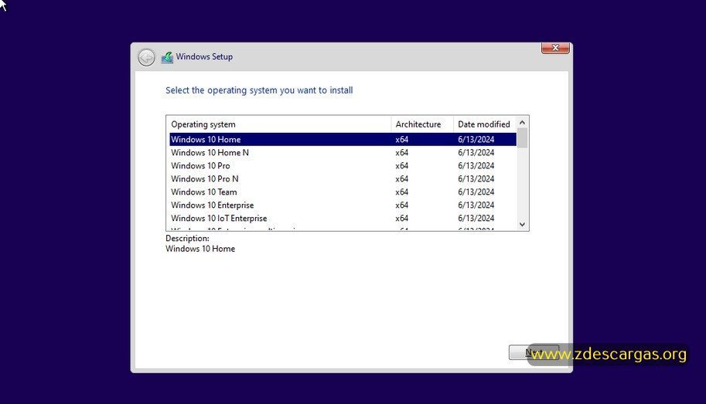Image resolution: width=706 pixels, height=404 pixels.
Task: Click the x64 cell for Windows 10 Enterprise
Action: [401, 205]
